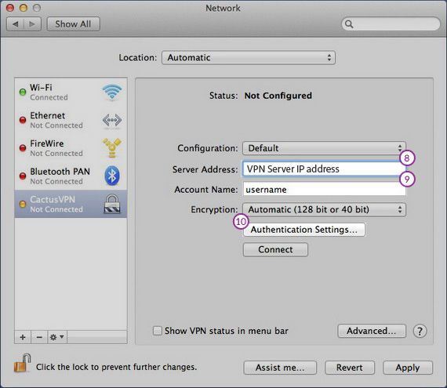Viewport: 447px width, 388px height.
Task: Click the Account Name field
Action: 324,190
